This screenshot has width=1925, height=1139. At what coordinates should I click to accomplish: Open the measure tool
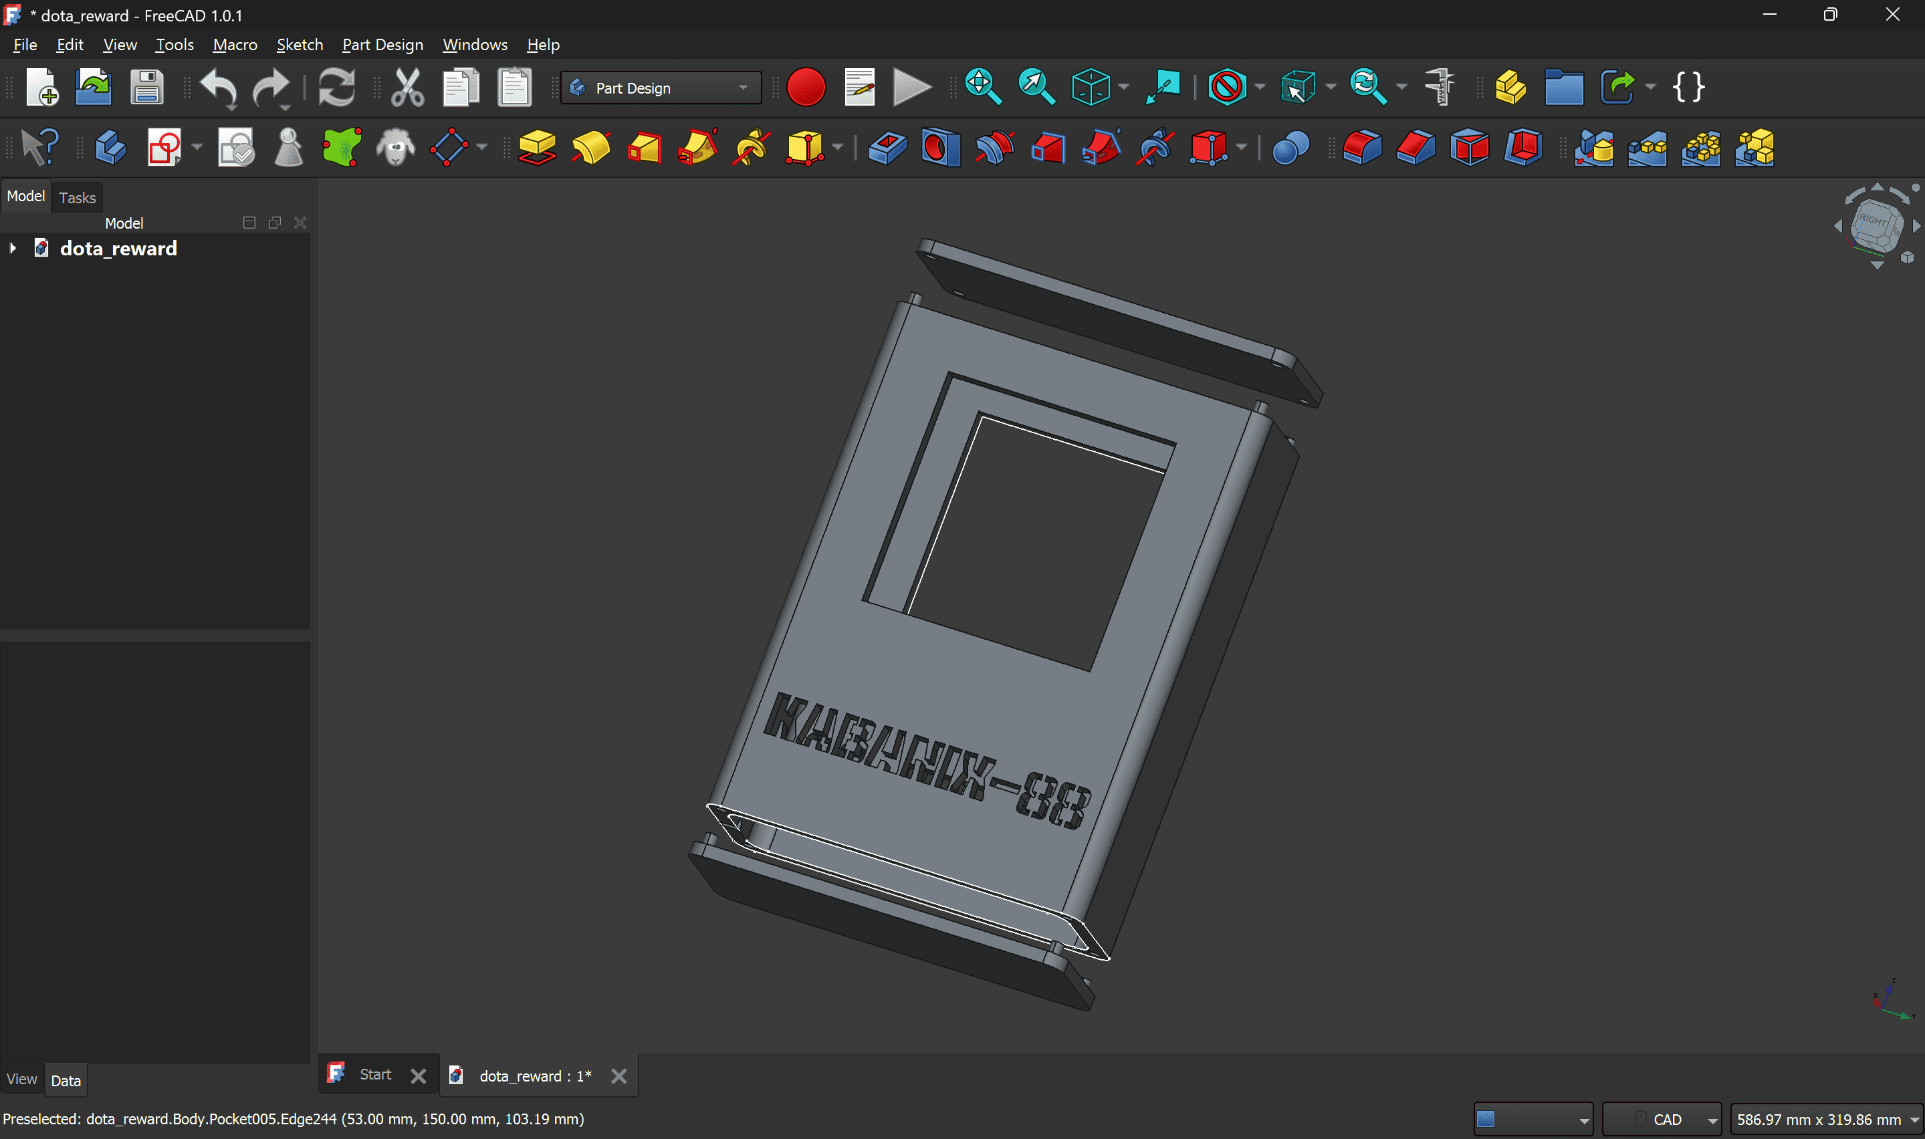(x=1441, y=88)
